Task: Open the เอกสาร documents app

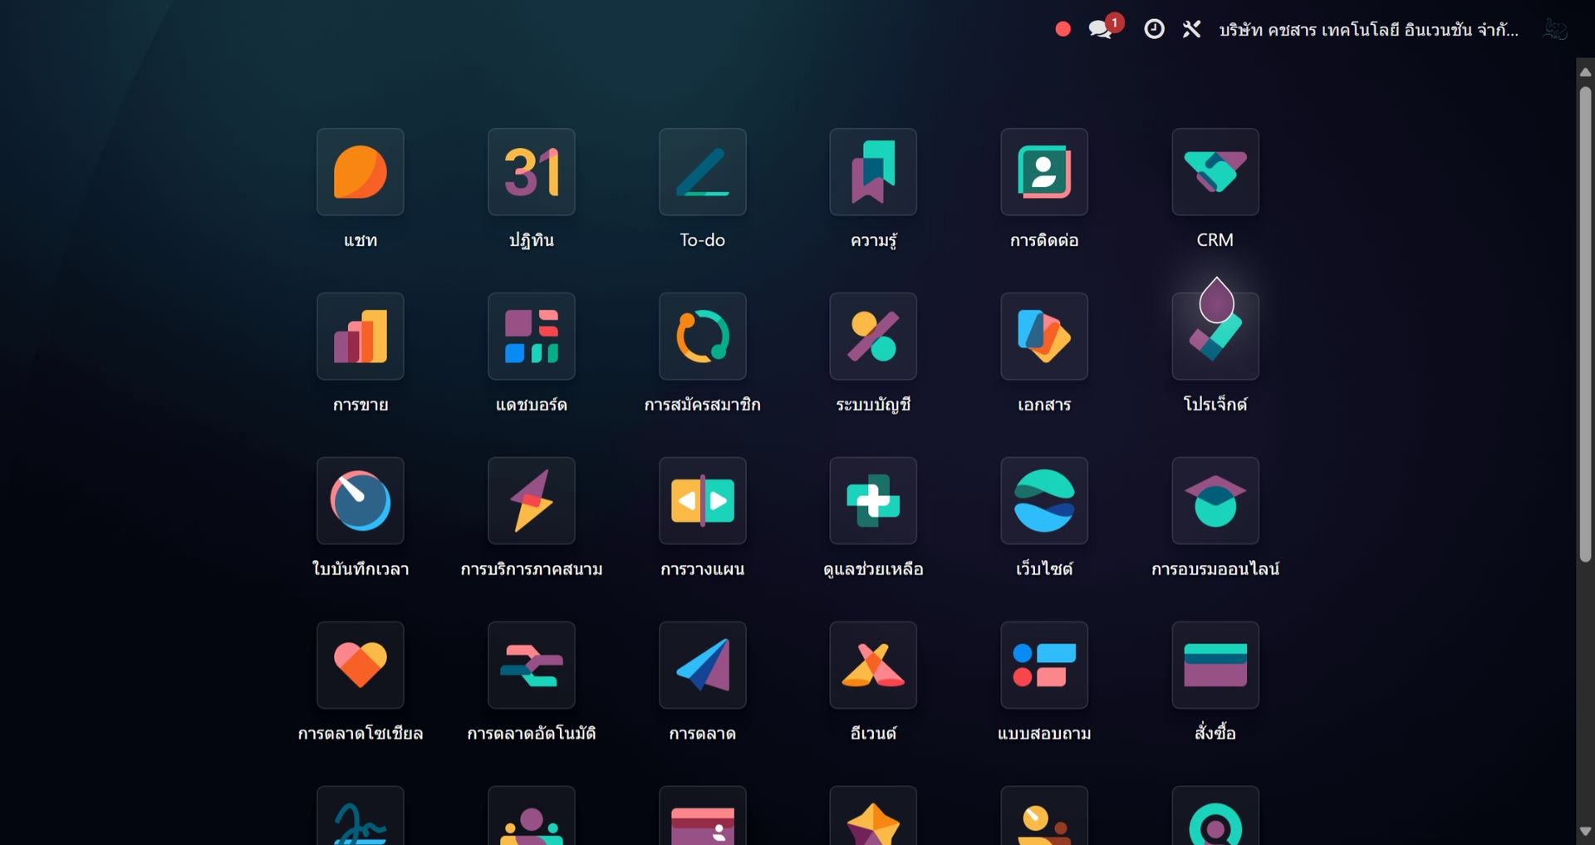Action: 1043,337
